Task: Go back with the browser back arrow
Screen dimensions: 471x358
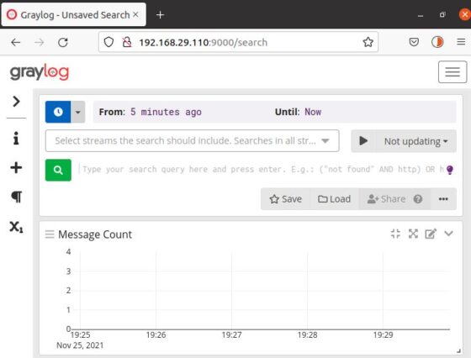Action: coord(16,42)
